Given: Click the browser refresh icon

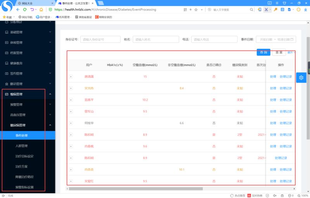Looking at the screenshot, I should coord(25,9).
